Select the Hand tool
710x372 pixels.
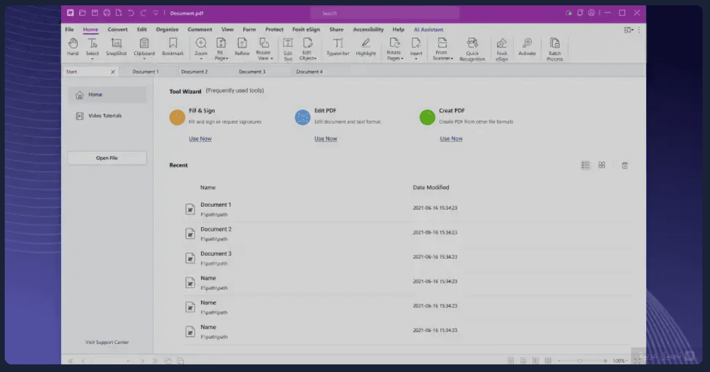coord(73,47)
